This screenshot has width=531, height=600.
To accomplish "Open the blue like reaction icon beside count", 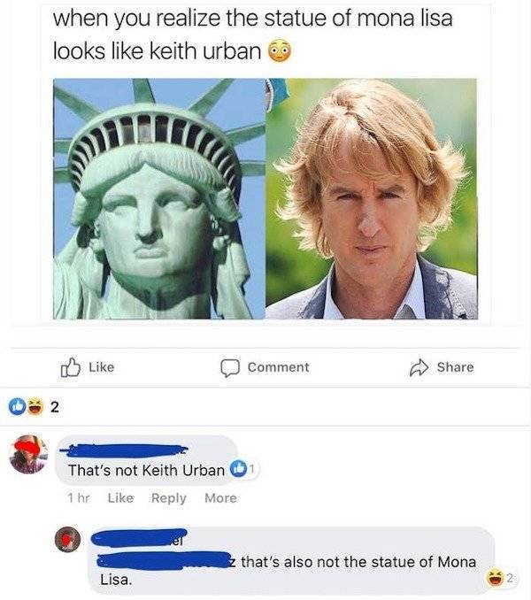I will [17, 407].
